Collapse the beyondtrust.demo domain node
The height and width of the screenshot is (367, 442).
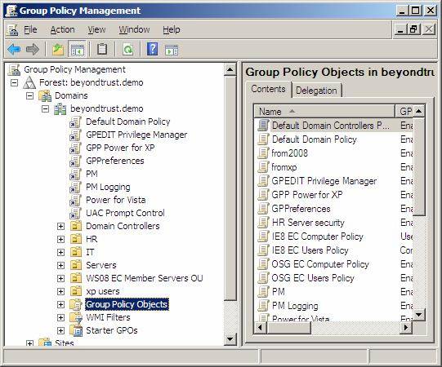click(45, 108)
